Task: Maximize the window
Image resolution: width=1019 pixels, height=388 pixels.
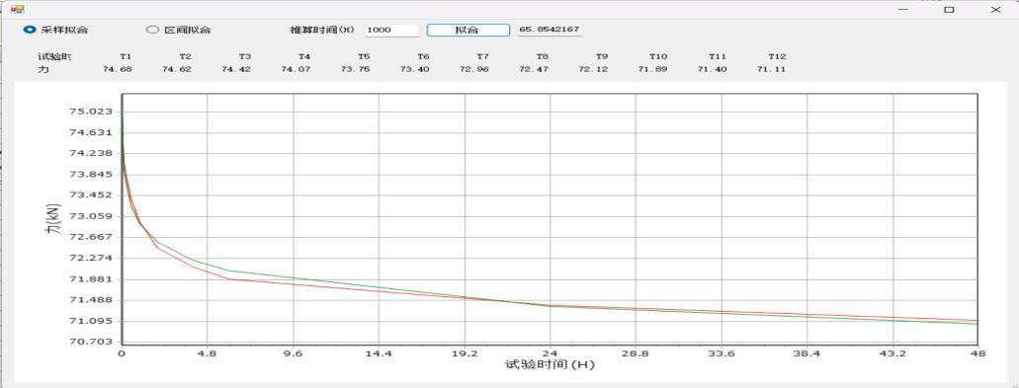Action: point(950,9)
